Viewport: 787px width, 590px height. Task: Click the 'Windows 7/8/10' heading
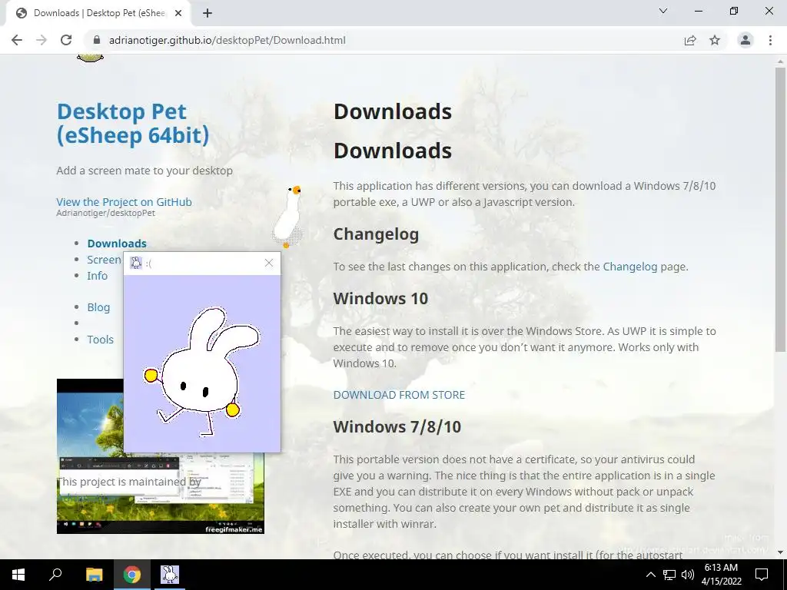397,427
